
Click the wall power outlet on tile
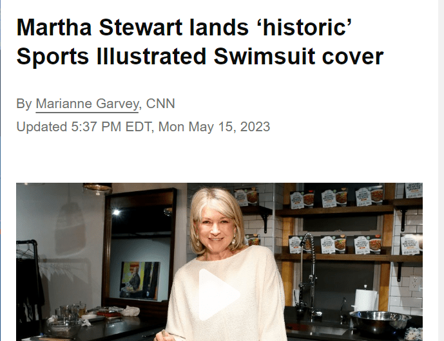click(x=415, y=283)
